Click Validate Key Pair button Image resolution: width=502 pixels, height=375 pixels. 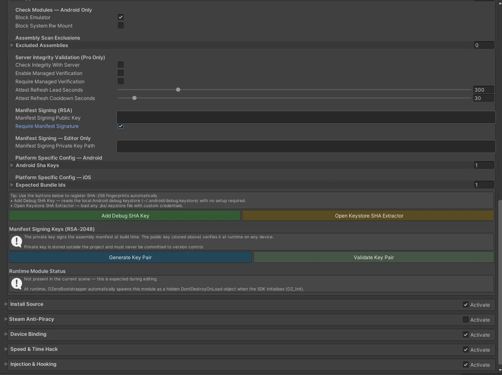coord(374,257)
